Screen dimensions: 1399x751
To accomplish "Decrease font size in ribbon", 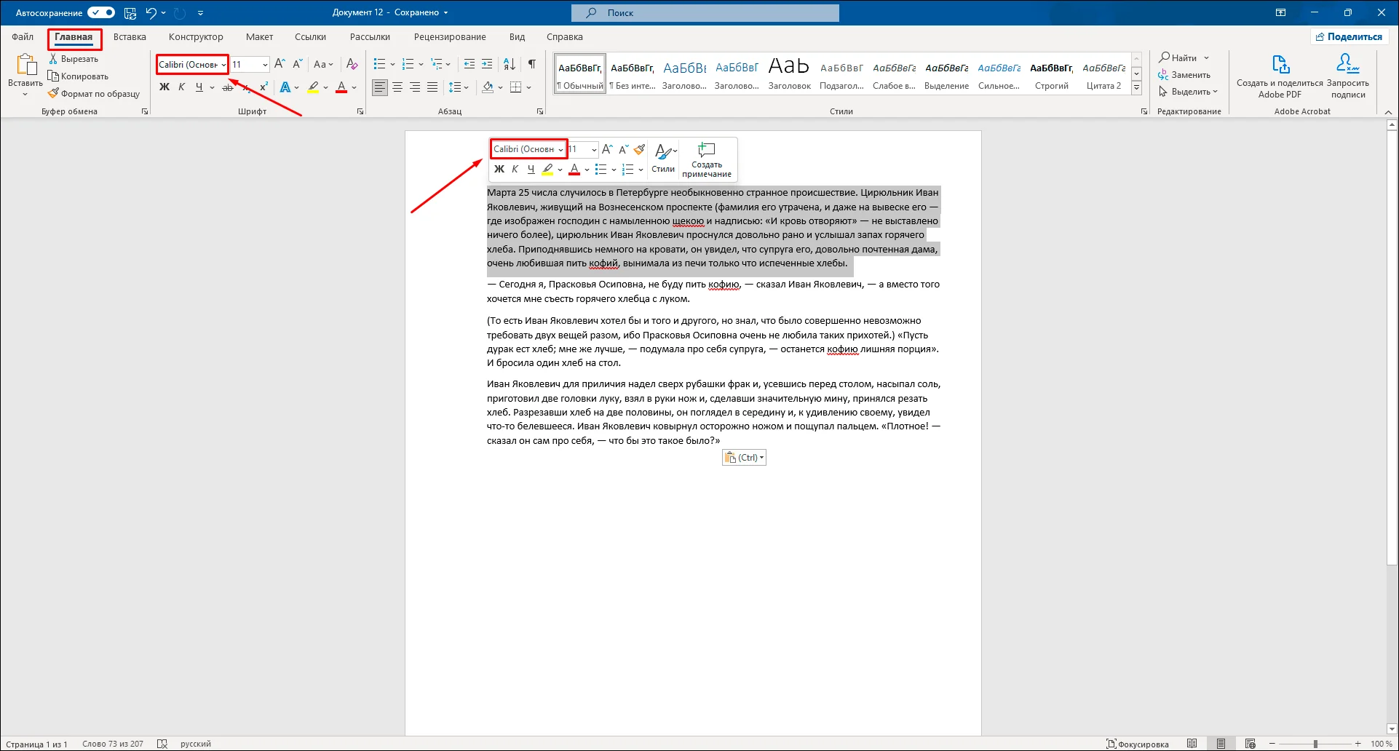I will coord(297,64).
